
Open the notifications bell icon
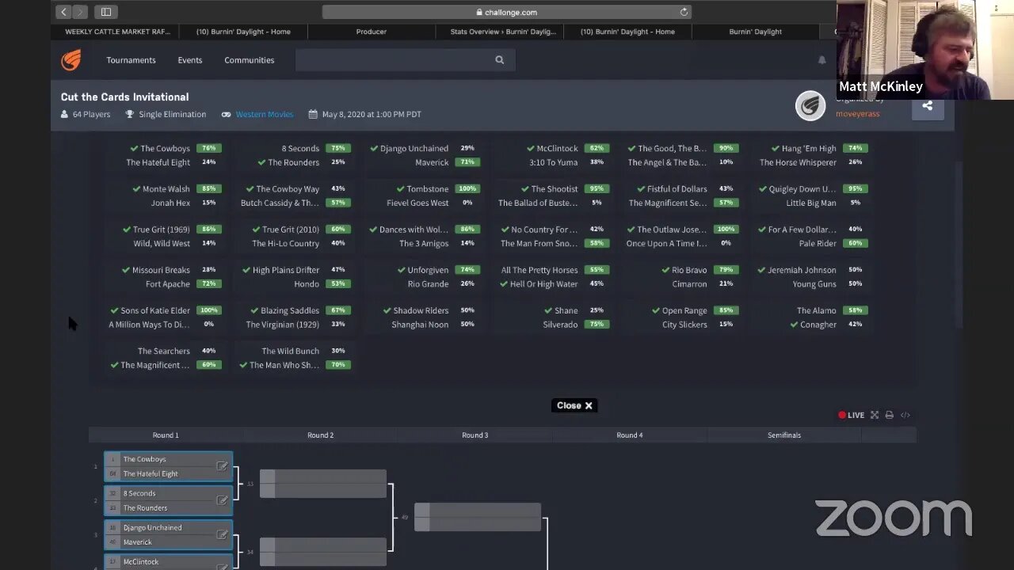tap(821, 60)
